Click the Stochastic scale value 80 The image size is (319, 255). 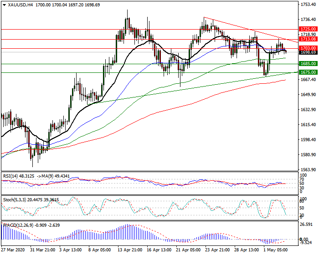(x=303, y=201)
